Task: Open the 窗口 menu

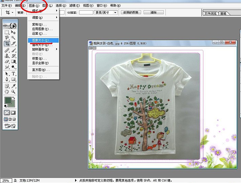Action: pos(102,5)
